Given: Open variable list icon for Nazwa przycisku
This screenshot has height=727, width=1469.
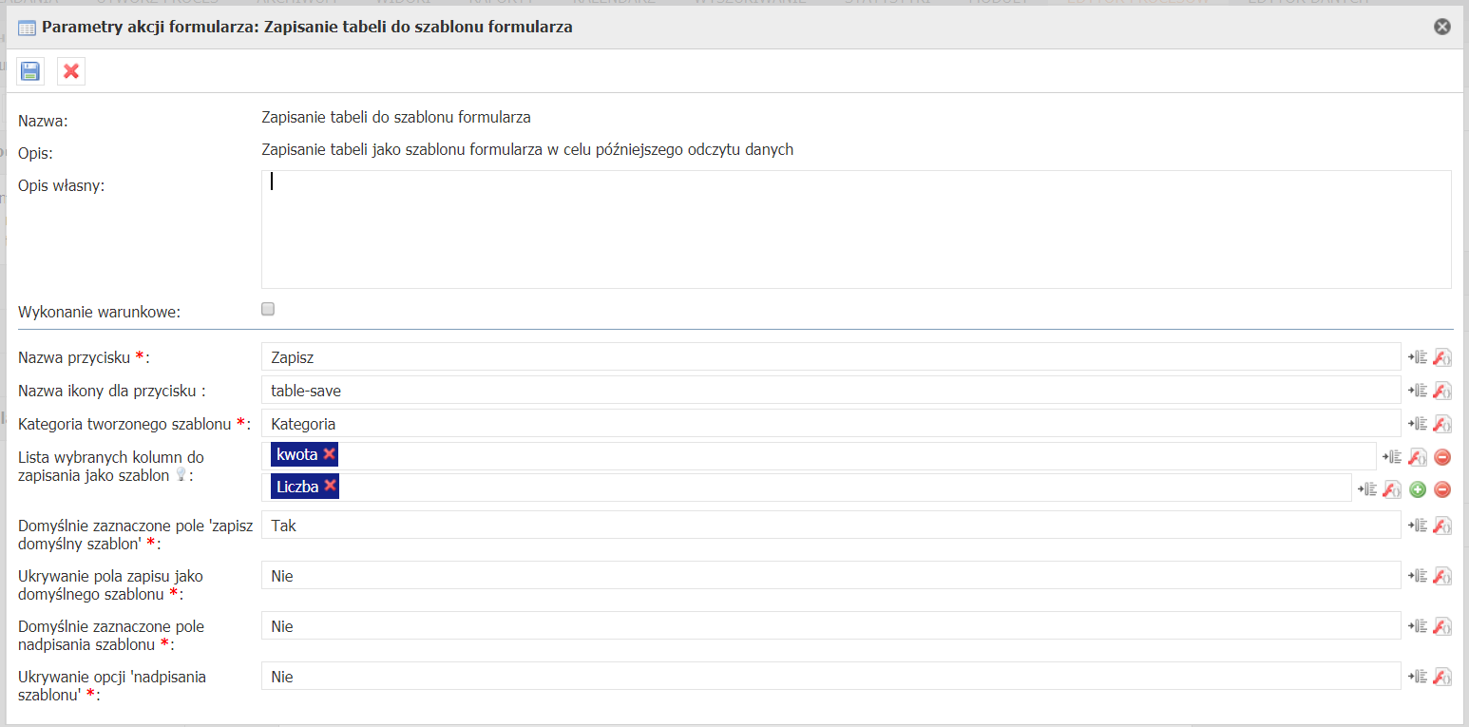Looking at the screenshot, I should click(1419, 357).
